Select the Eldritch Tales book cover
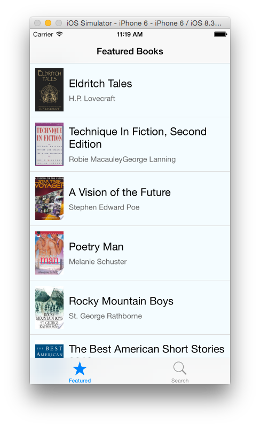Viewport: 260px width, 427px height. pyautogui.click(x=49, y=90)
